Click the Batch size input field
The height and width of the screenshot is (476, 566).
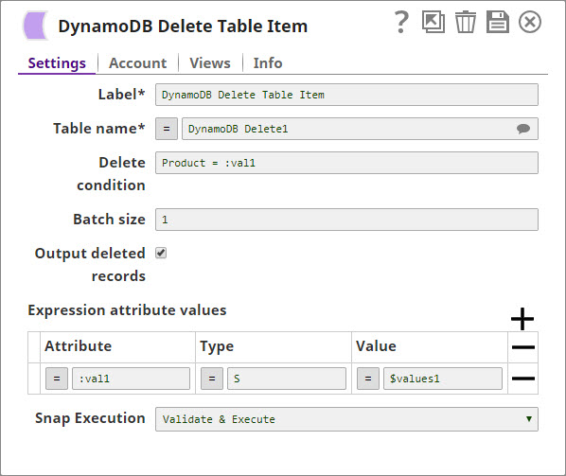(x=346, y=220)
